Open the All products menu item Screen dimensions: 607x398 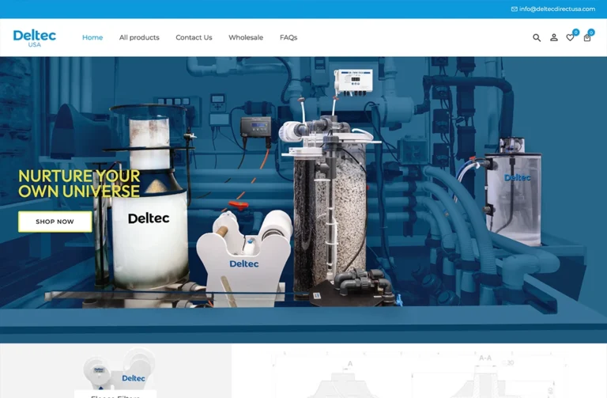tap(139, 38)
